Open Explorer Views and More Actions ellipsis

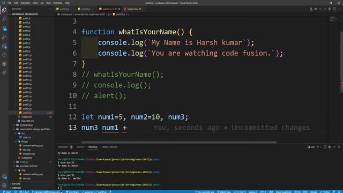click(50, 9)
